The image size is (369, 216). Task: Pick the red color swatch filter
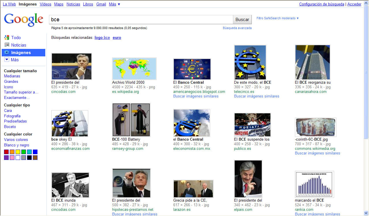pyautogui.click(x=6, y=152)
